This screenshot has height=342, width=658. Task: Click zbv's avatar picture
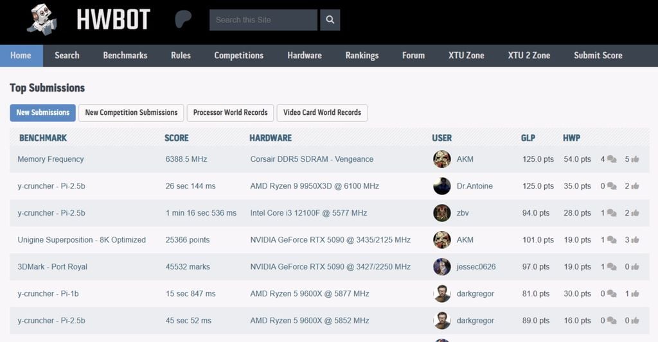tap(442, 213)
